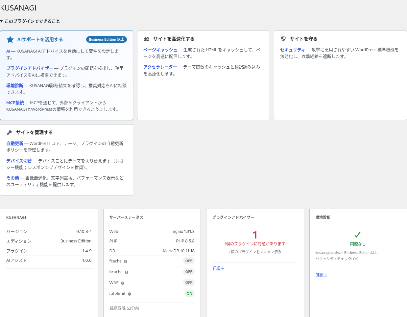The height and width of the screenshot is (317, 407).
Task: Toggle the fcache OFF switch
Action: (189, 261)
